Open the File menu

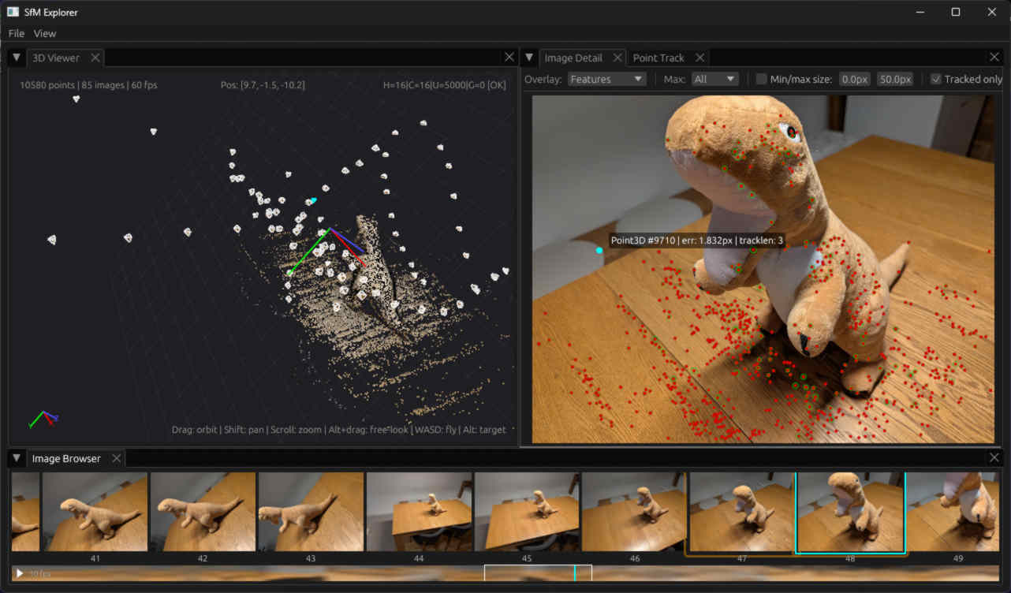pos(17,33)
